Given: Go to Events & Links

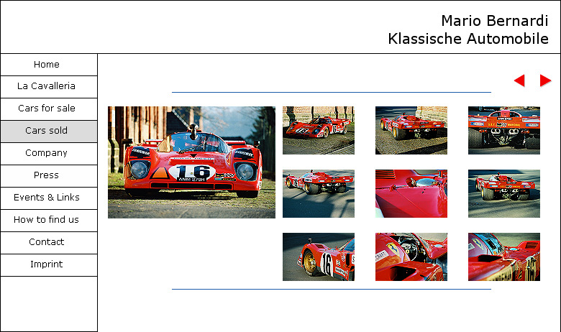Looking at the screenshot, I should [x=49, y=198].
